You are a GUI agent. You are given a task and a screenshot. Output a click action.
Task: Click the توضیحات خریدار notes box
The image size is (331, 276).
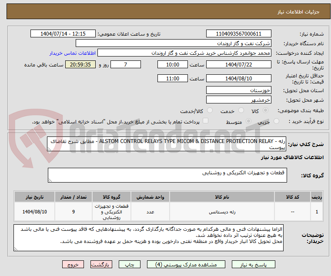point(148,238)
